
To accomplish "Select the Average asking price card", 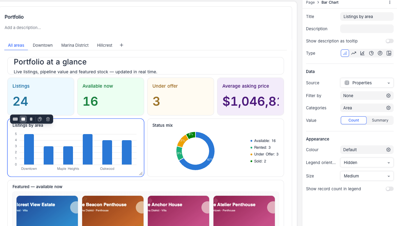I will click(250, 97).
